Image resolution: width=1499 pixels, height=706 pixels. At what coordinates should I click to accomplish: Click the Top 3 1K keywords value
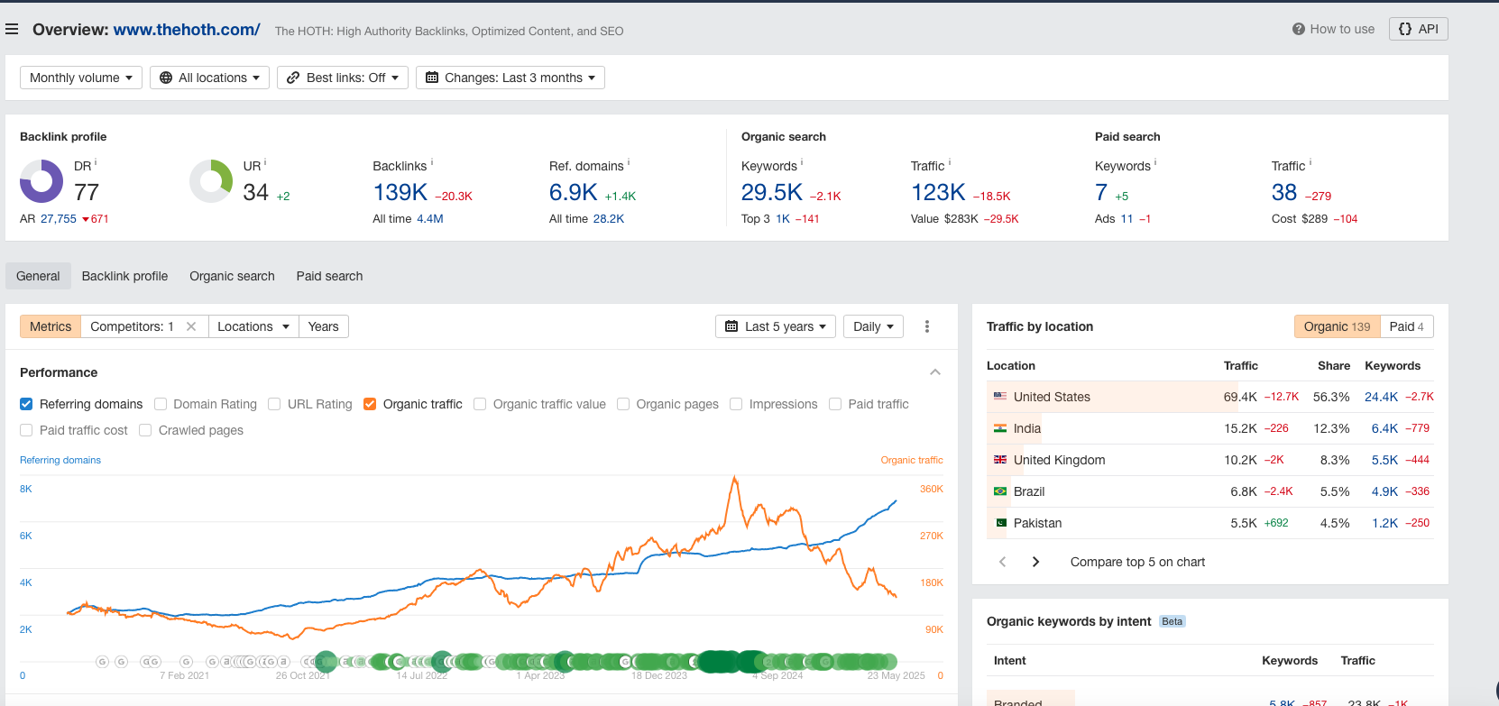(x=783, y=219)
